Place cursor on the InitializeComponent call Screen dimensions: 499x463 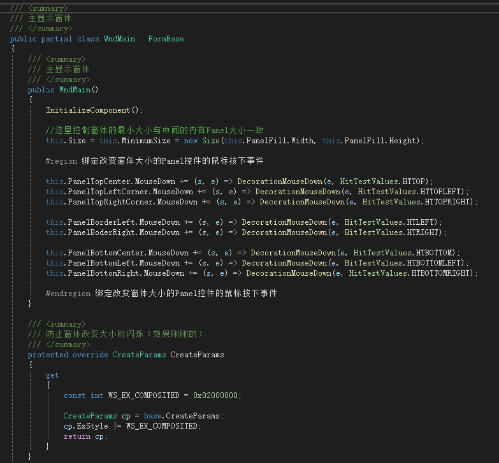coord(88,110)
